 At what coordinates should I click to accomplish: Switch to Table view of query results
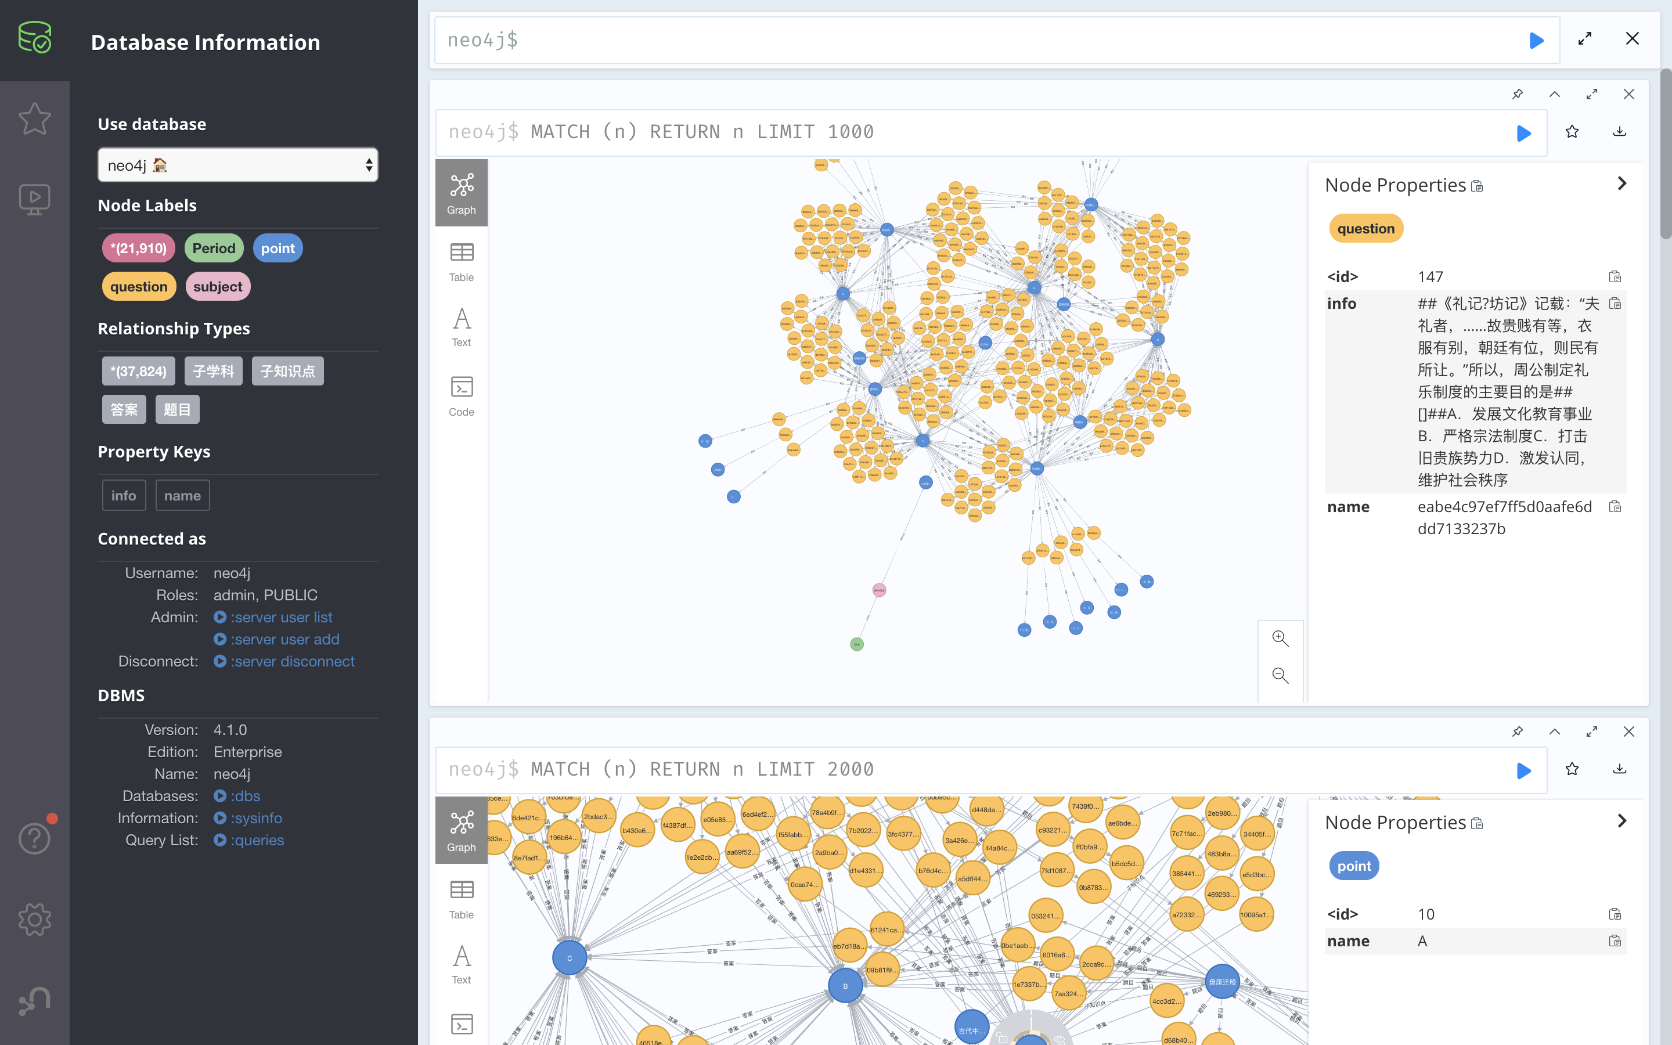click(461, 261)
